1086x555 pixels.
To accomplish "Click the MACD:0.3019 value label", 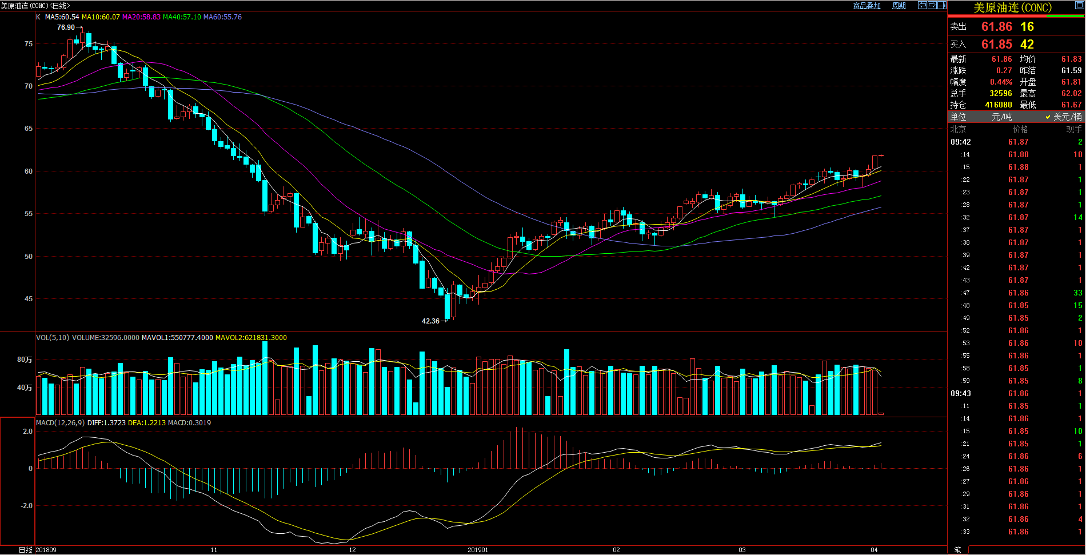I will pyautogui.click(x=189, y=423).
